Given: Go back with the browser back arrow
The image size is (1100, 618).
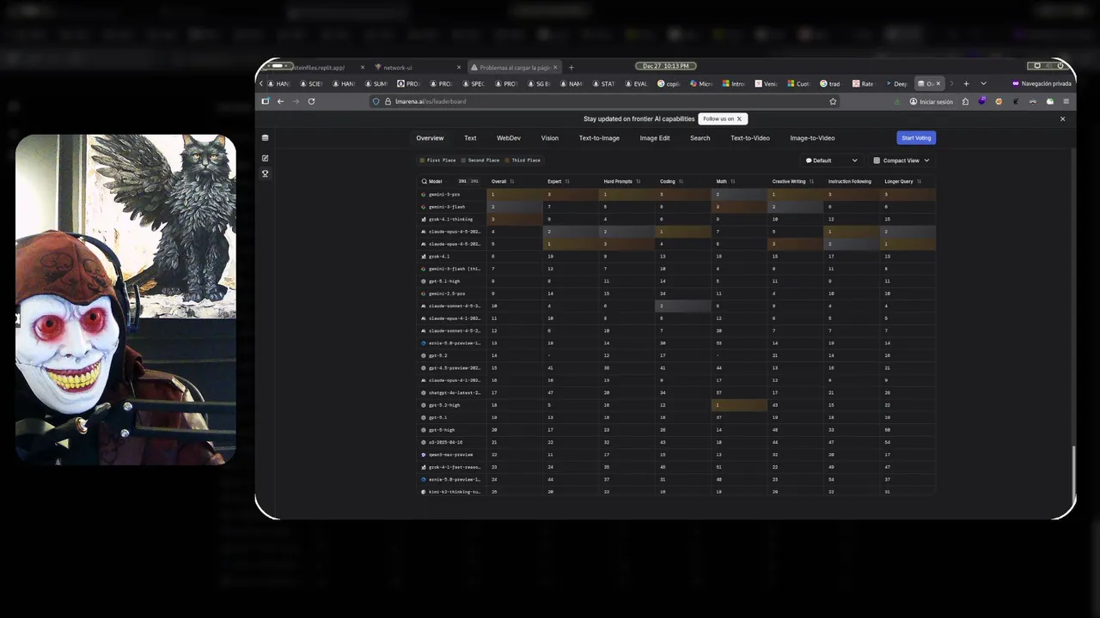Looking at the screenshot, I should click(280, 101).
